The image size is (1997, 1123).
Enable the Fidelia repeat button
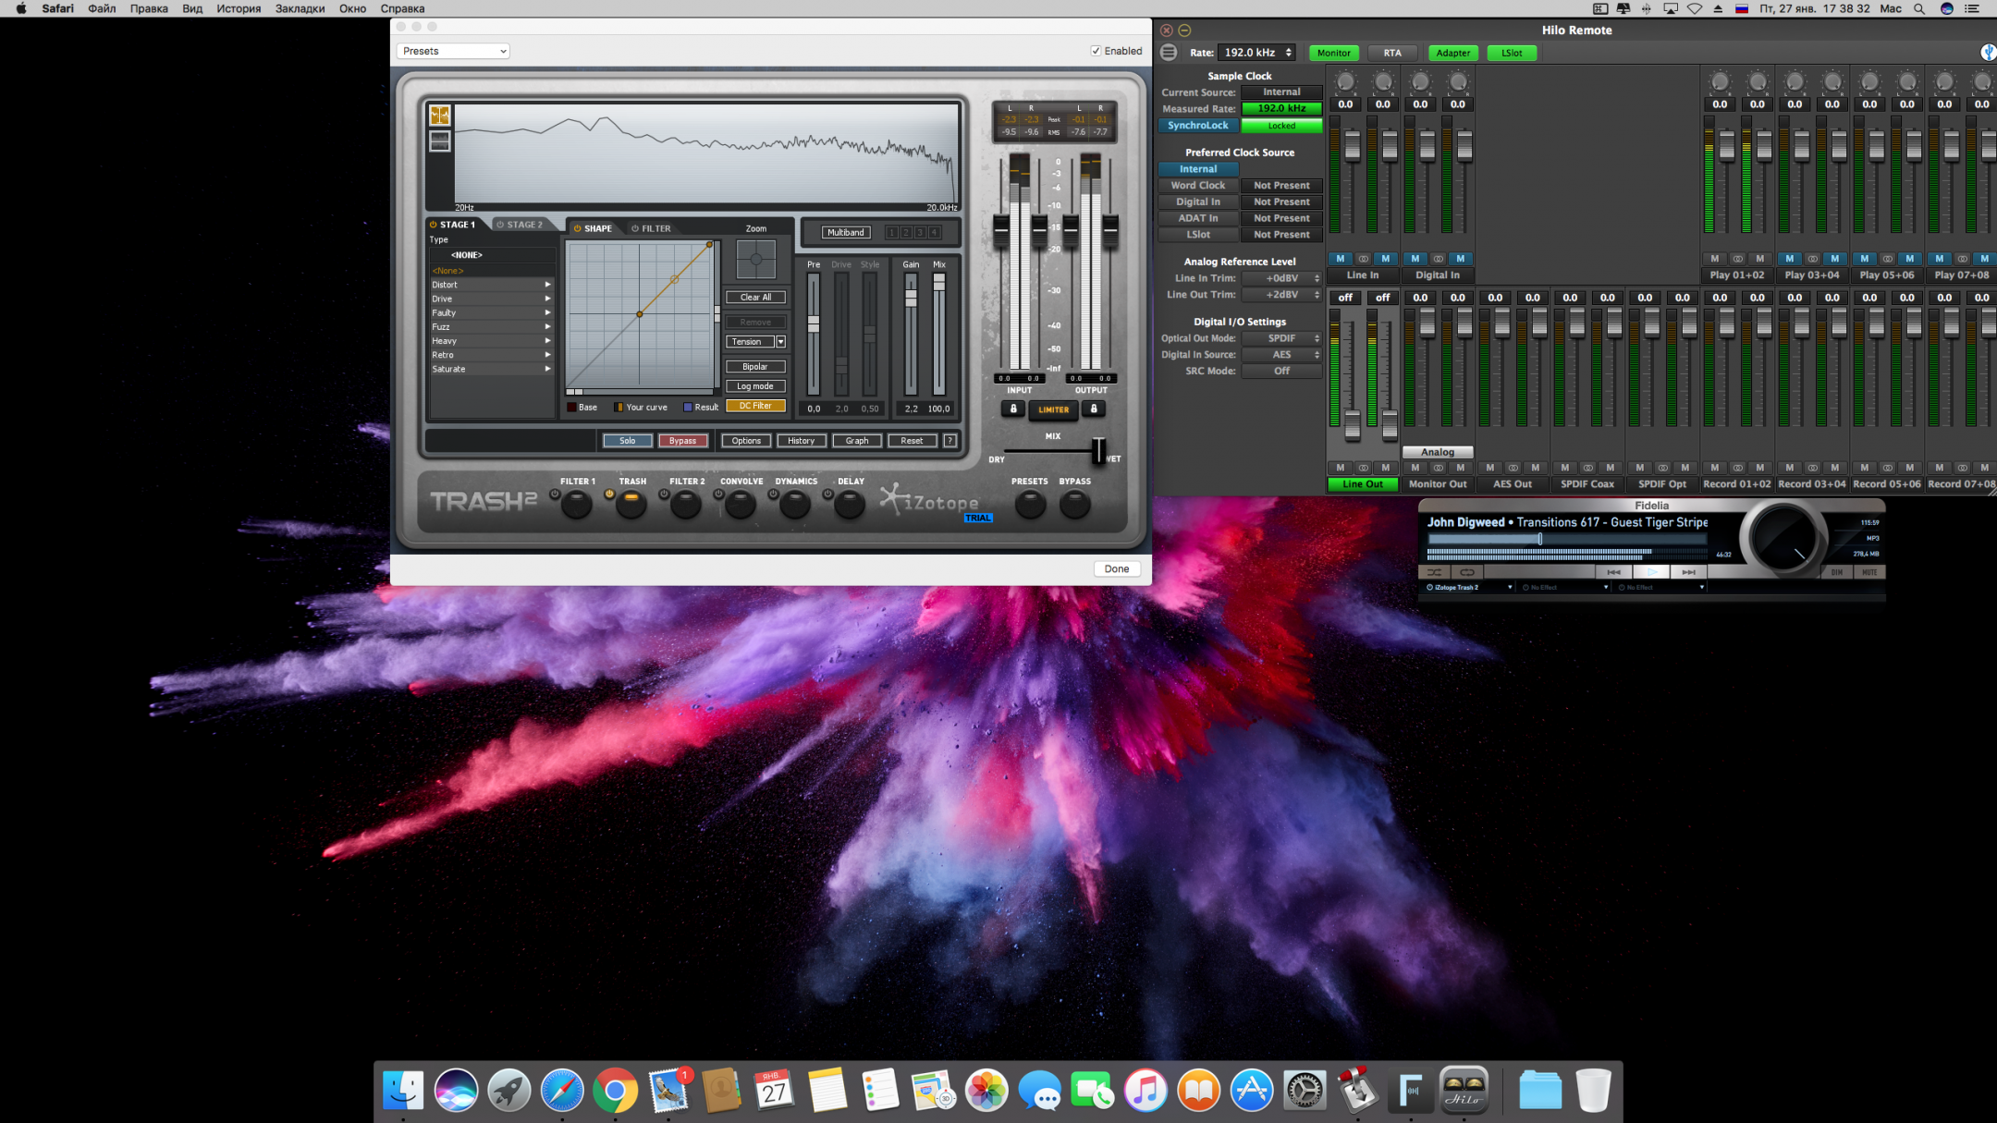point(1467,572)
